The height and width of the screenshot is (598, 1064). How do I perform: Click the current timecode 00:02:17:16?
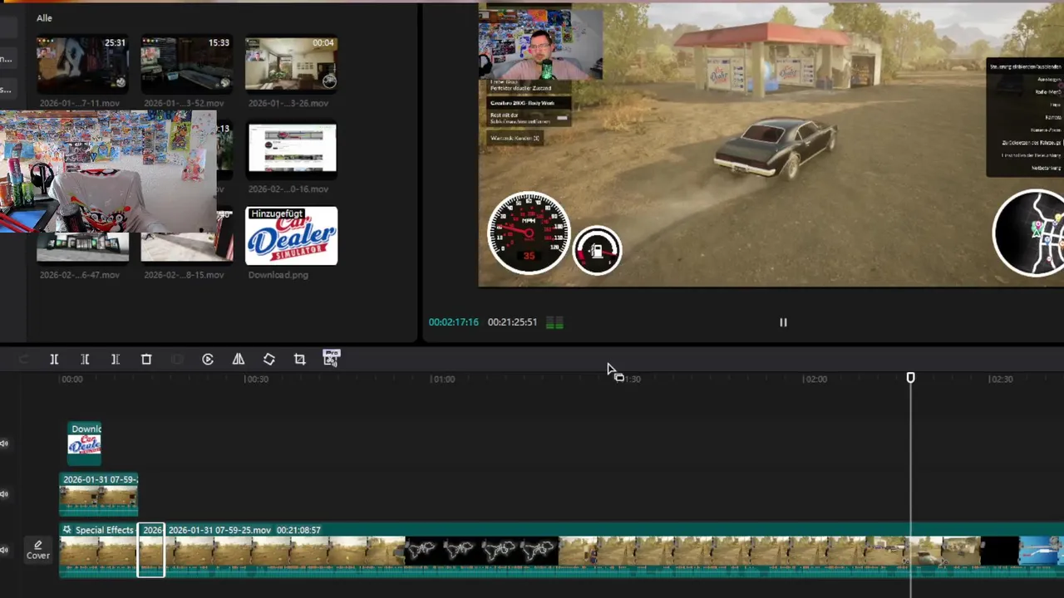tap(454, 322)
